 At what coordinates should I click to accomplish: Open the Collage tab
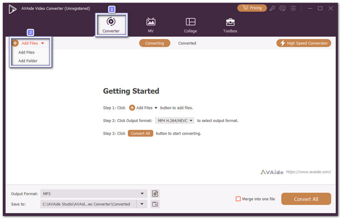pos(191,25)
